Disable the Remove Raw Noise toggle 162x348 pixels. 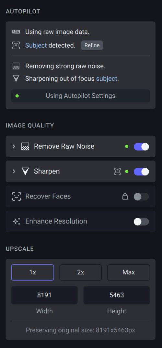tap(141, 147)
